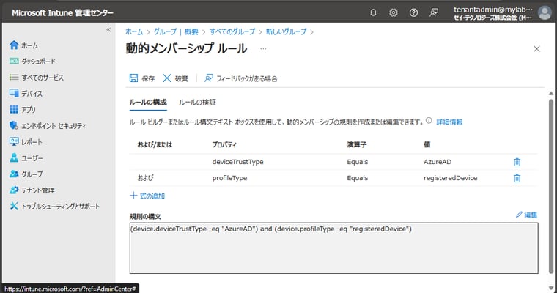Open 詳細情報 link
Viewport: 557px width, 293px height.
point(449,122)
